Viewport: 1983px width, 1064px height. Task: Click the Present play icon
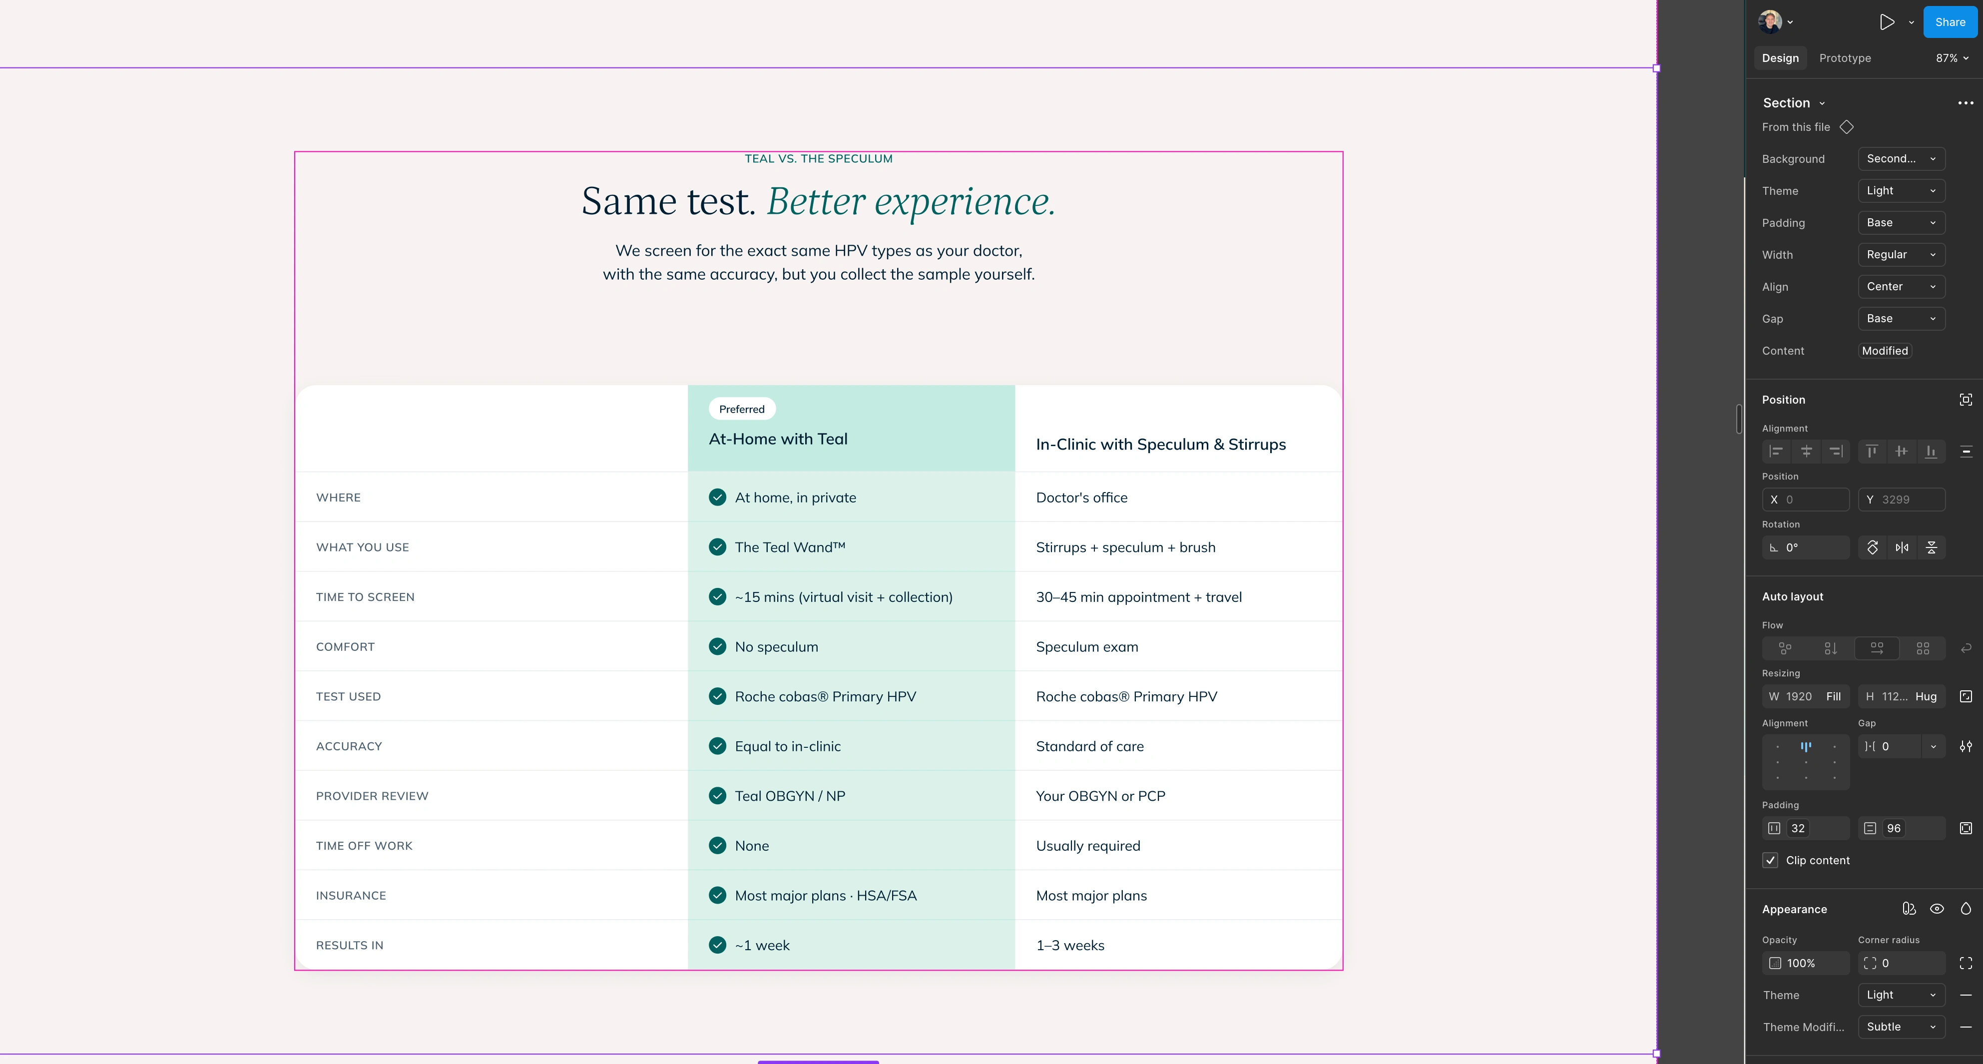(1886, 22)
